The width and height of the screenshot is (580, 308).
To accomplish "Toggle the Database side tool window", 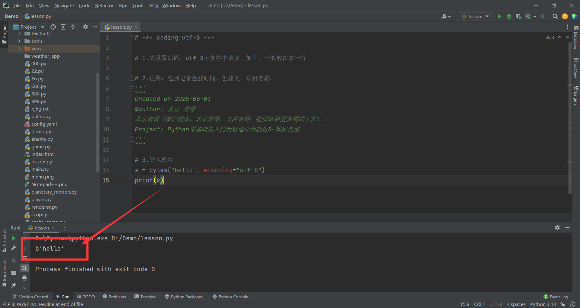I will coord(576,38).
